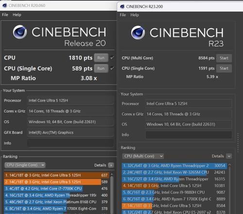Viewport: 243px width, 214px height.
Task: Click the R20 OS field 'Windows 10, 64 Bit'
Action: click(70, 122)
